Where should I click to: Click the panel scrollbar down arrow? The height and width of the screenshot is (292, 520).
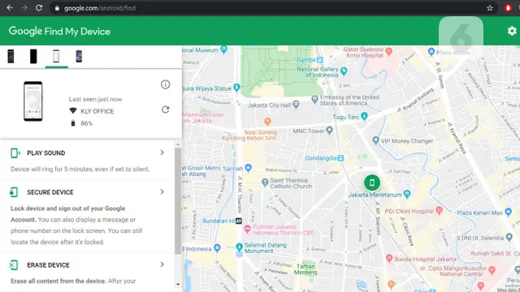tap(178, 284)
